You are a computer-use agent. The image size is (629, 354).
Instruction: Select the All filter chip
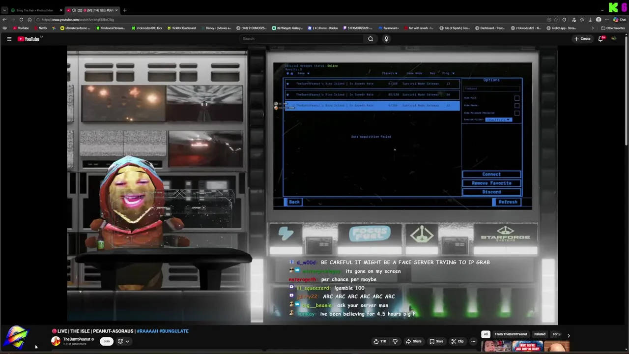tap(486, 334)
